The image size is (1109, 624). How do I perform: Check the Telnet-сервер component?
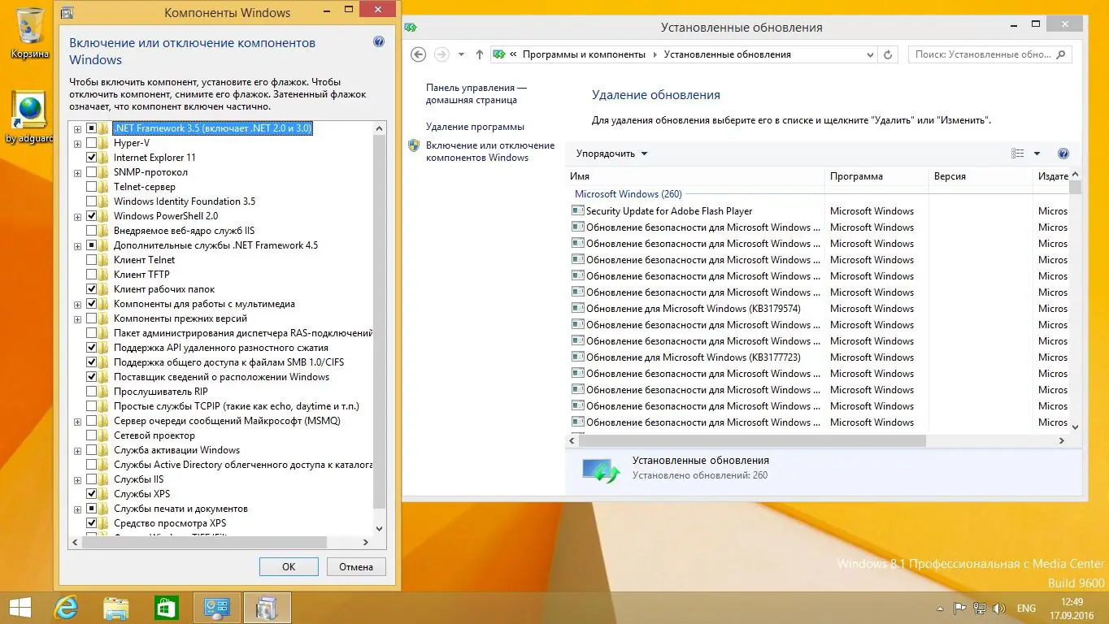[x=92, y=186]
